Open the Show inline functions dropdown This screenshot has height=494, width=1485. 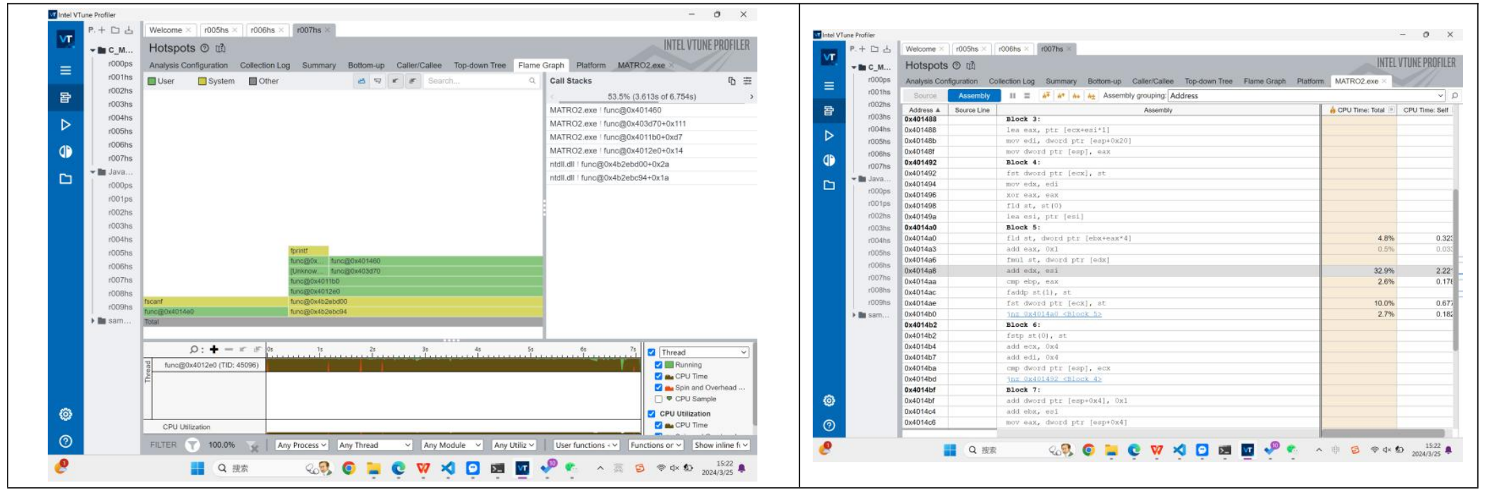pos(721,445)
